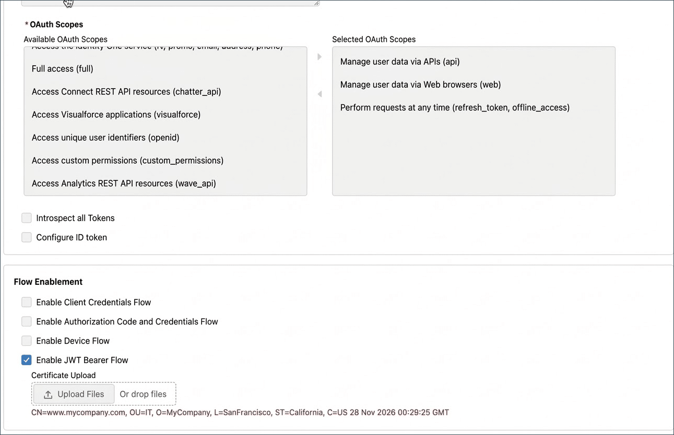Click the left arrow to remove scope
Screen dimensions: 674x435
(x=320, y=94)
